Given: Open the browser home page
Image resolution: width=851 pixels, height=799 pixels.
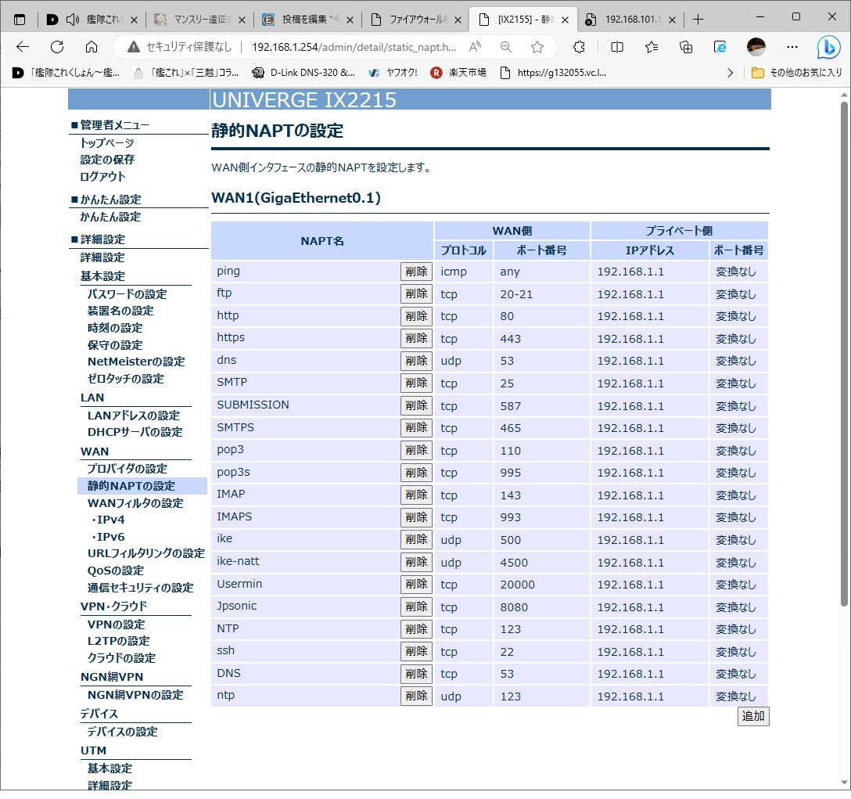Looking at the screenshot, I should [92, 47].
